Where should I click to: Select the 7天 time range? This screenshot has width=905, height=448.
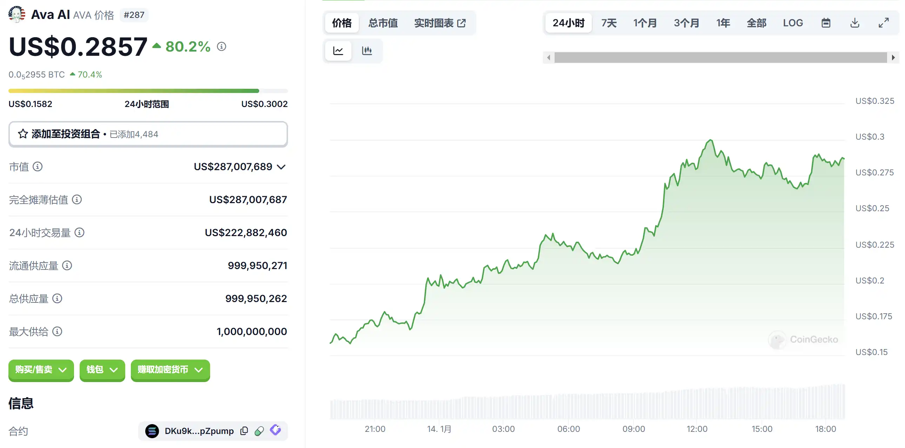point(609,23)
